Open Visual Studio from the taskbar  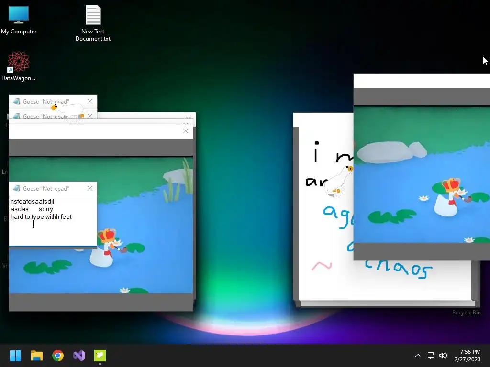coord(79,356)
